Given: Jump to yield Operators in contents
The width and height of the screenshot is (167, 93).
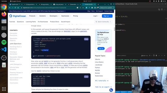Looking at the screenshot, I should click(x=16, y=44).
